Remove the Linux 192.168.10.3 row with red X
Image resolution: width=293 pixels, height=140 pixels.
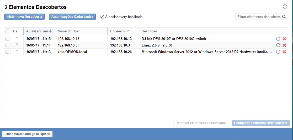tap(284, 45)
